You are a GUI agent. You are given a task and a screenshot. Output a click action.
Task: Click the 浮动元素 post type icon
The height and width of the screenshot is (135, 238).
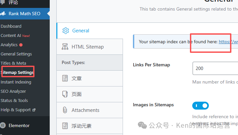pyautogui.click(x=65, y=126)
